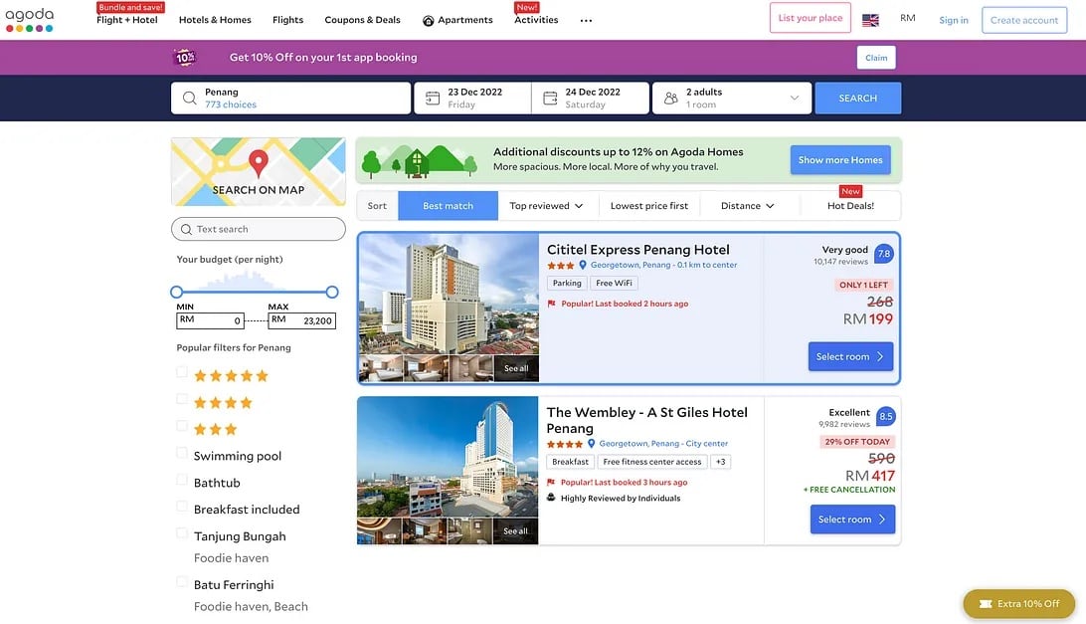Click Select room for Cititel Express

pyautogui.click(x=850, y=356)
